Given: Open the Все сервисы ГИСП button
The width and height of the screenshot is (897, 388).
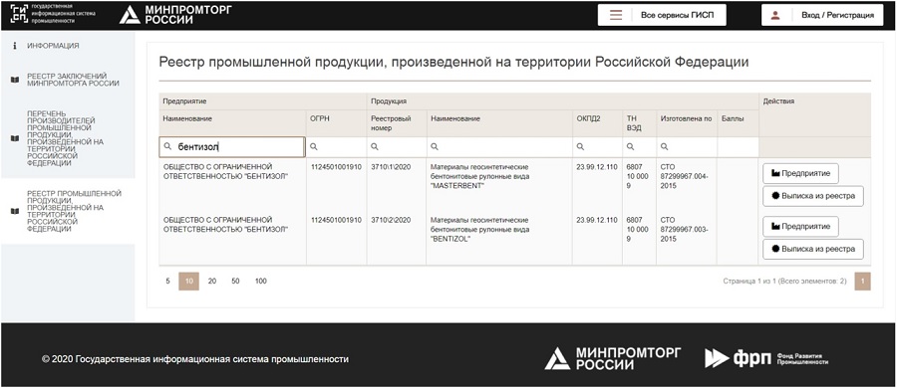Looking at the screenshot, I should pyautogui.click(x=662, y=16).
